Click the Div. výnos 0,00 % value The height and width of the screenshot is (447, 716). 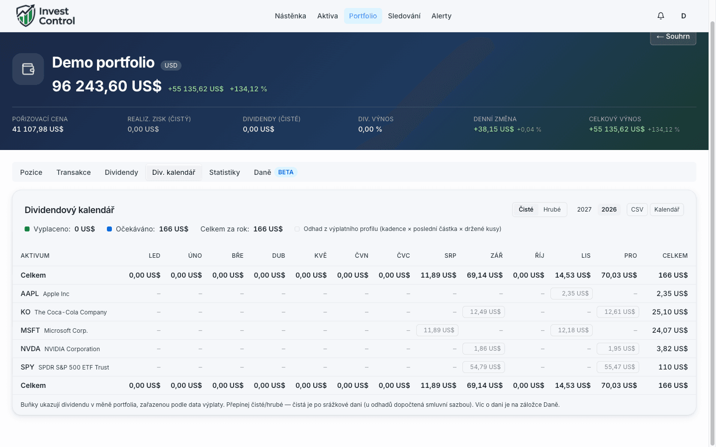[x=370, y=129]
